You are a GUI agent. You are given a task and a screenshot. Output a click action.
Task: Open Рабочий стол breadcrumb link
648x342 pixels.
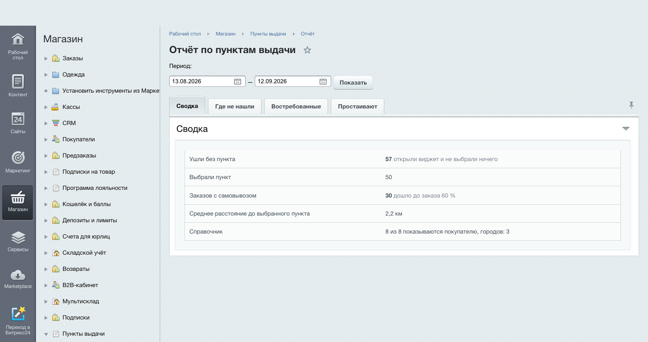[185, 34]
